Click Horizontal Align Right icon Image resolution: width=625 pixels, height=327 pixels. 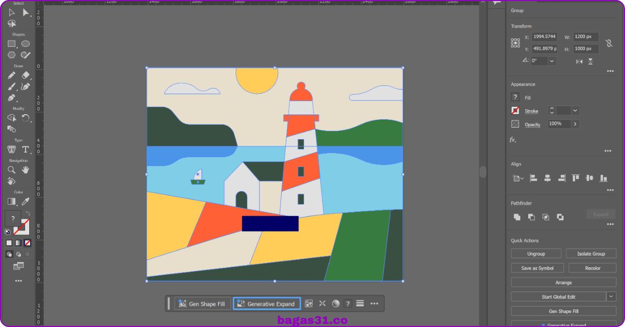[x=561, y=178]
